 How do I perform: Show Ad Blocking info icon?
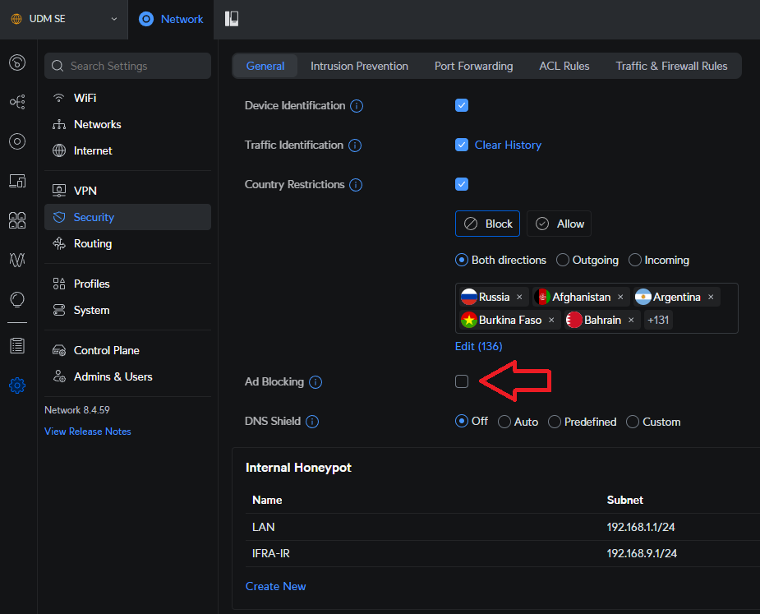(316, 382)
